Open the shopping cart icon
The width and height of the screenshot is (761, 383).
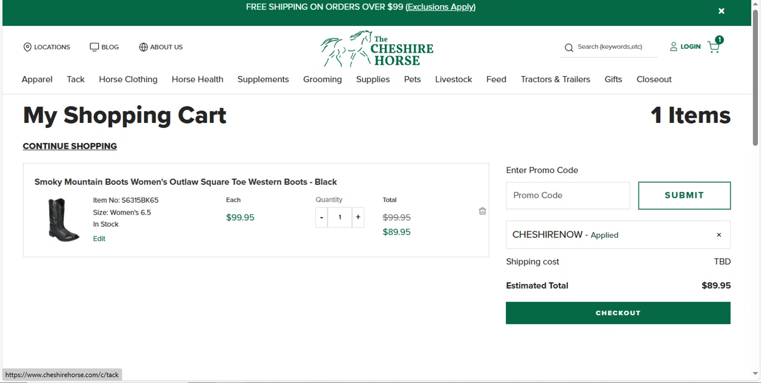(714, 46)
